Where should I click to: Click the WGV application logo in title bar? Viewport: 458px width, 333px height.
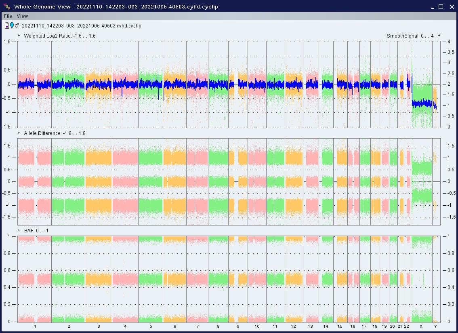[7, 6]
